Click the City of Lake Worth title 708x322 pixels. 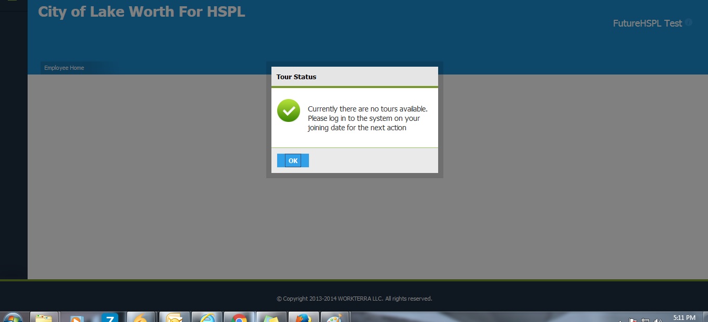(141, 11)
